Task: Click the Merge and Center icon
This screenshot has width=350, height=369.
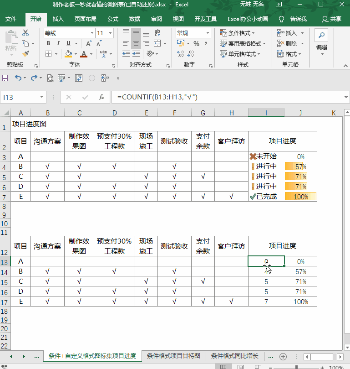Action: coord(157,43)
